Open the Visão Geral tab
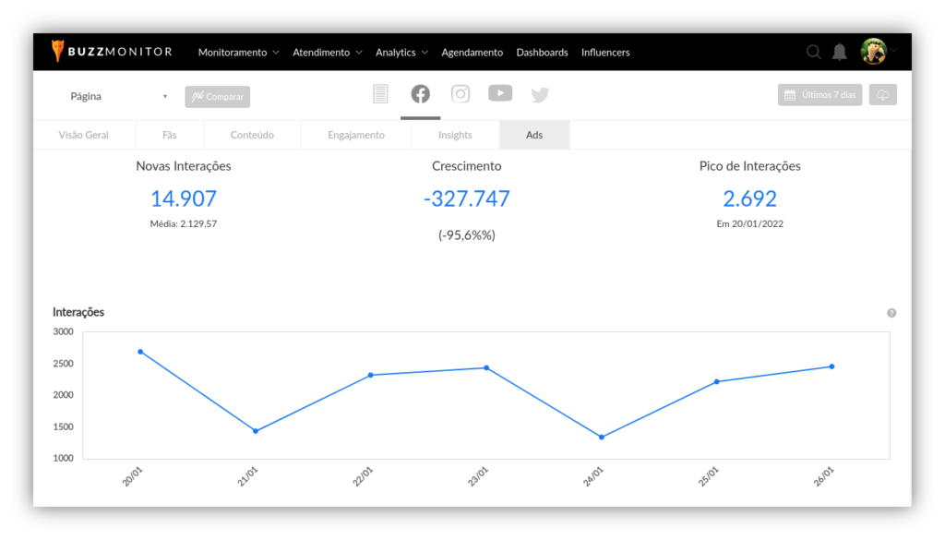 (84, 135)
